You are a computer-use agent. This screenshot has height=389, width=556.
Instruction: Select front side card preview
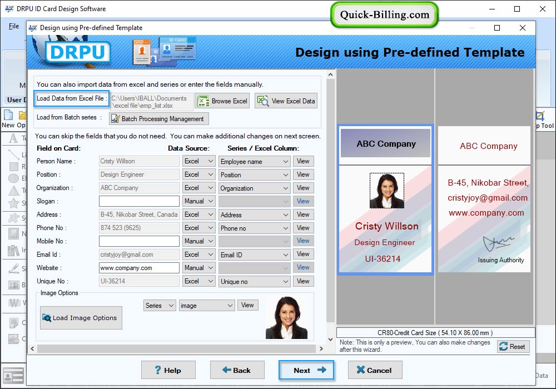(385, 200)
